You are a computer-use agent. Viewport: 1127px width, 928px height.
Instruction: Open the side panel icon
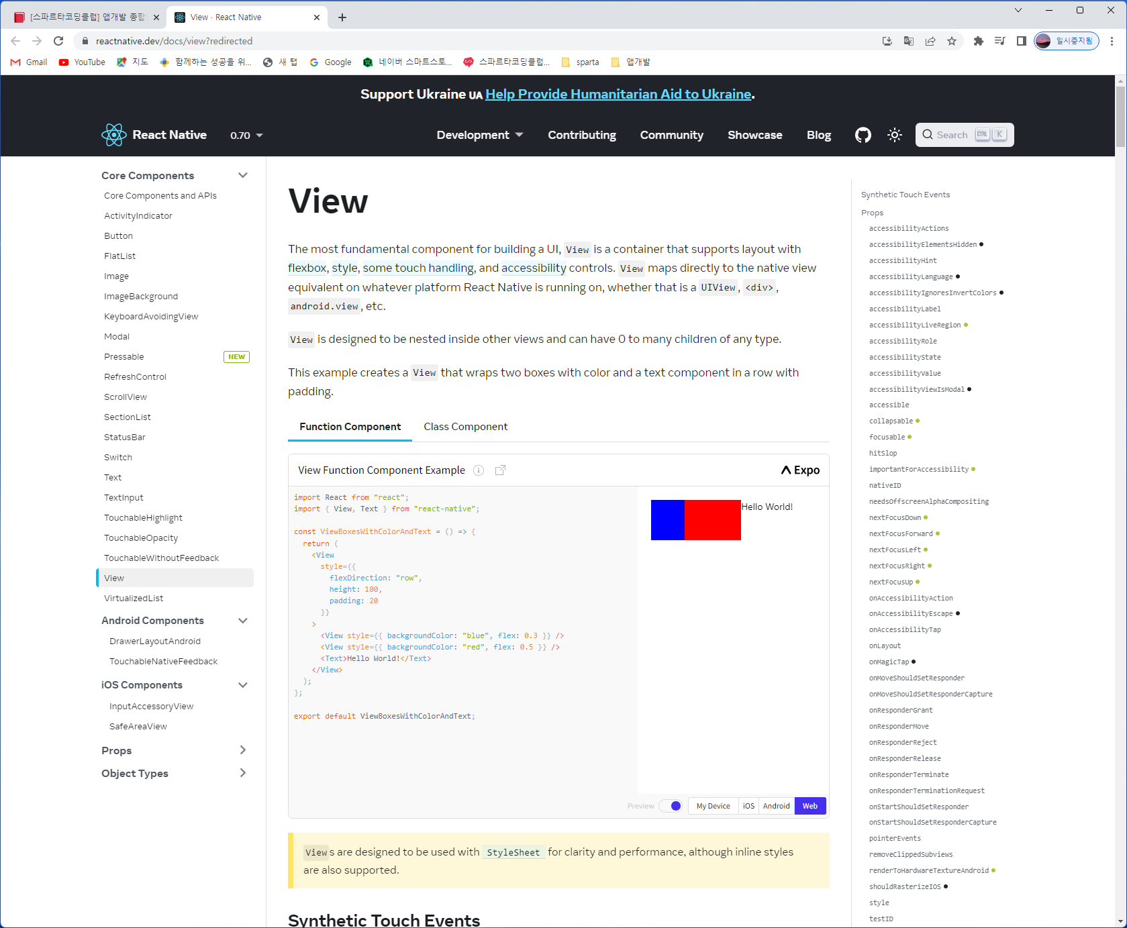(1022, 41)
